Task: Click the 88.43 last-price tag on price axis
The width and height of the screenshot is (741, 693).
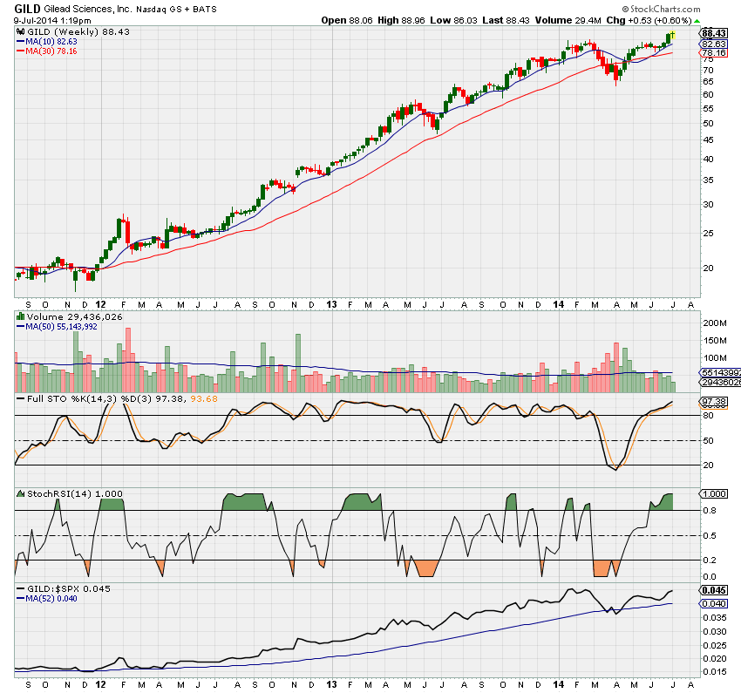Action: [714, 33]
